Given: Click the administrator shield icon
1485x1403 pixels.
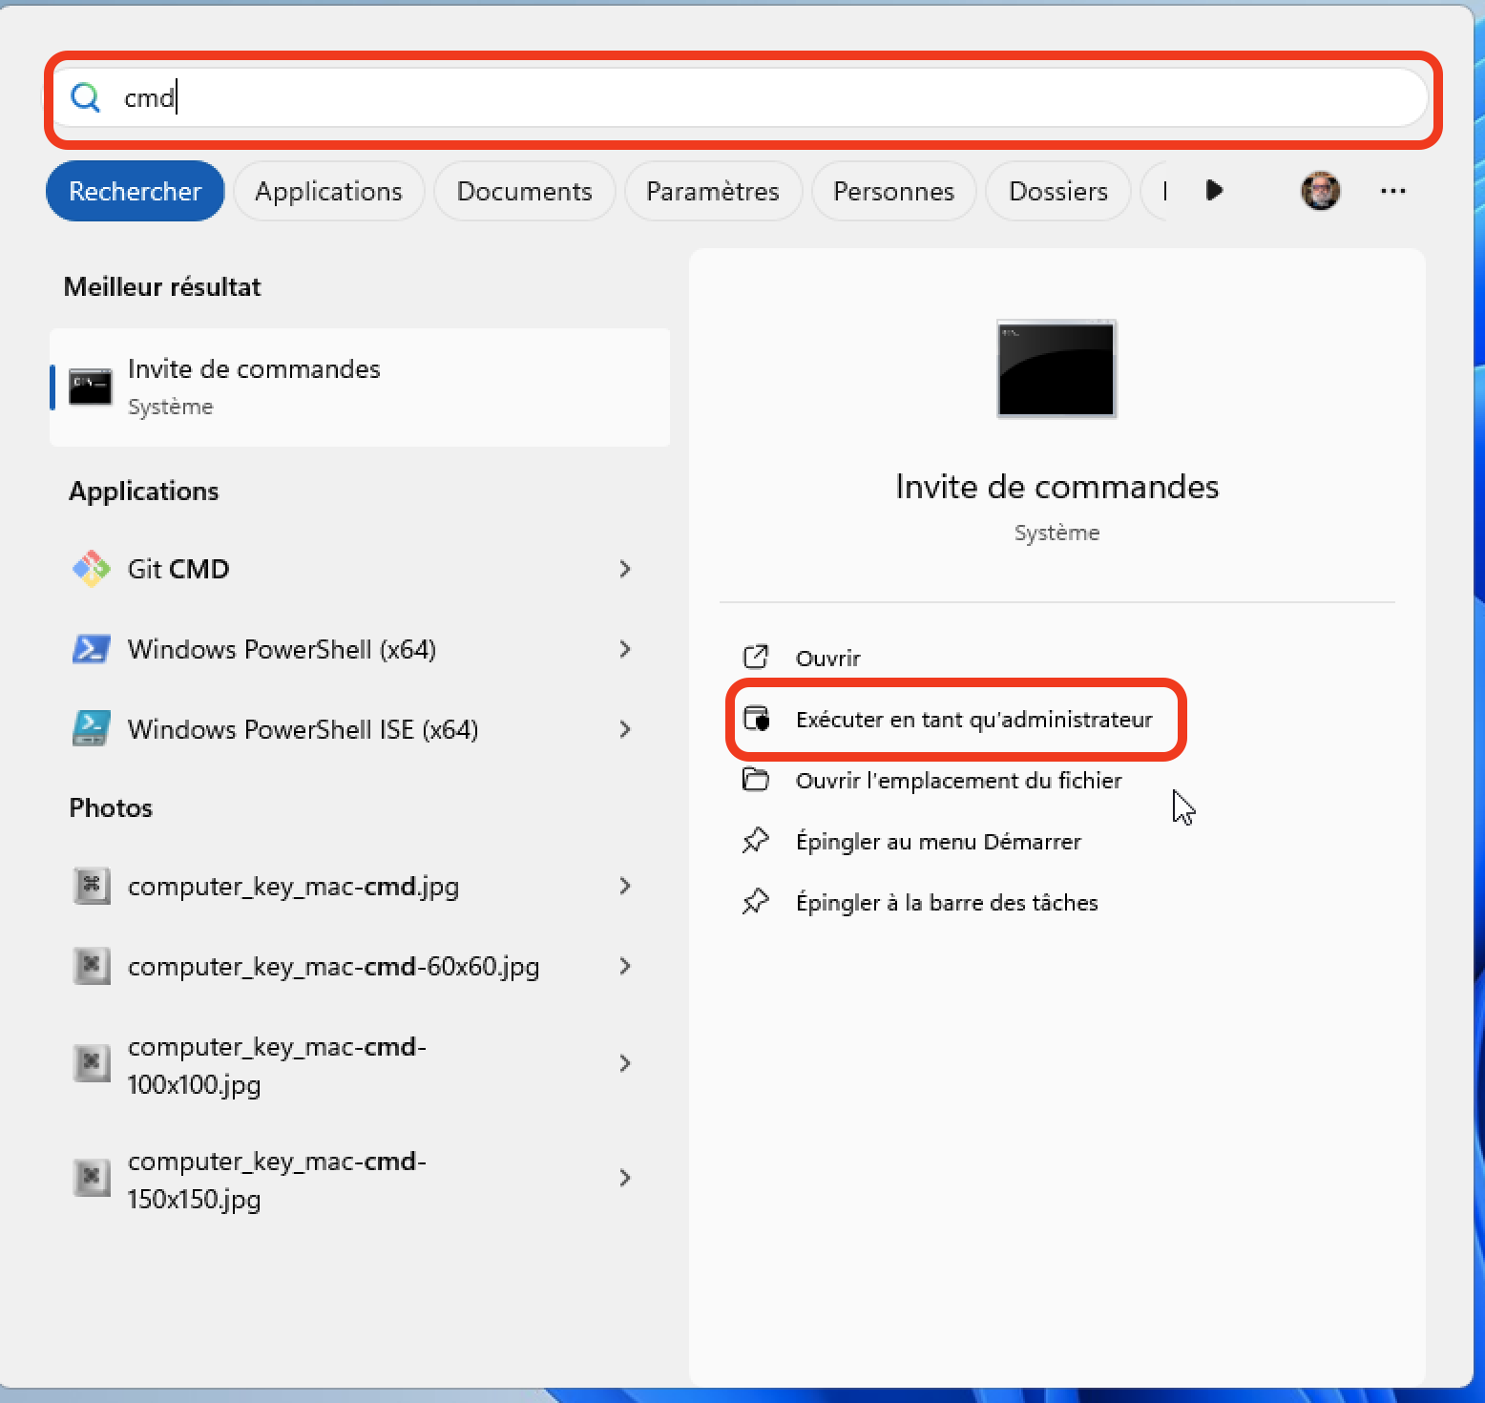Looking at the screenshot, I should (757, 719).
